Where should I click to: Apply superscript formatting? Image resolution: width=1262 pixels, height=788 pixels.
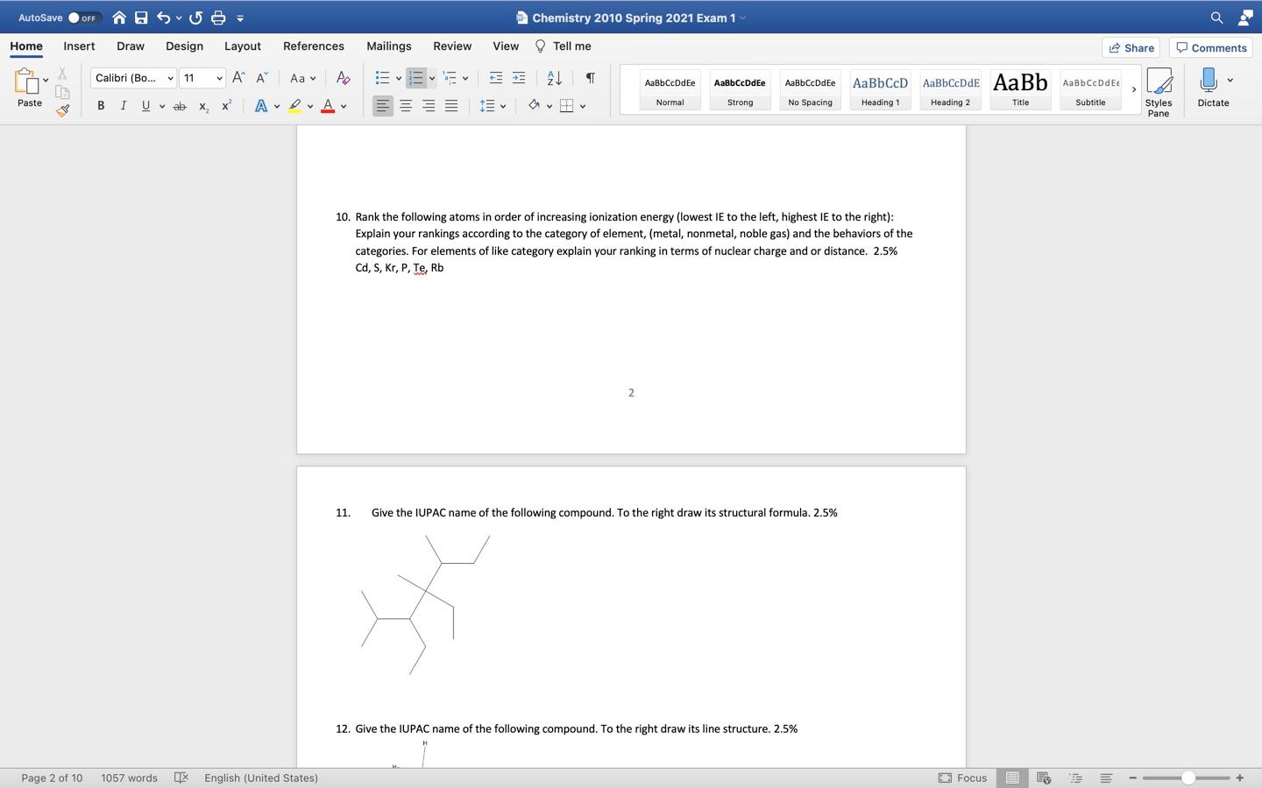point(226,105)
